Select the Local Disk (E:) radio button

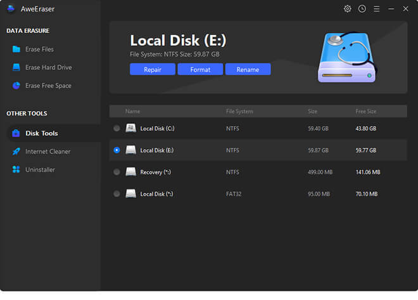coord(117,150)
